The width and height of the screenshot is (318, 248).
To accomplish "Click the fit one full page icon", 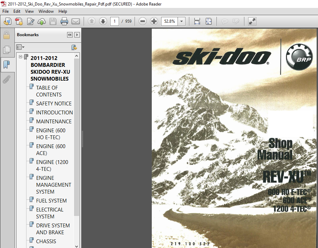I will [x=209, y=21].
